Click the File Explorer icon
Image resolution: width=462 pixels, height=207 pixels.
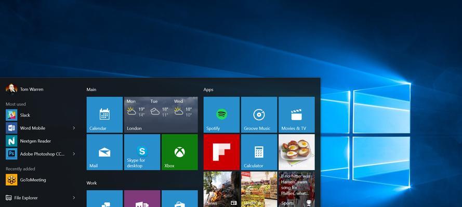point(8,198)
